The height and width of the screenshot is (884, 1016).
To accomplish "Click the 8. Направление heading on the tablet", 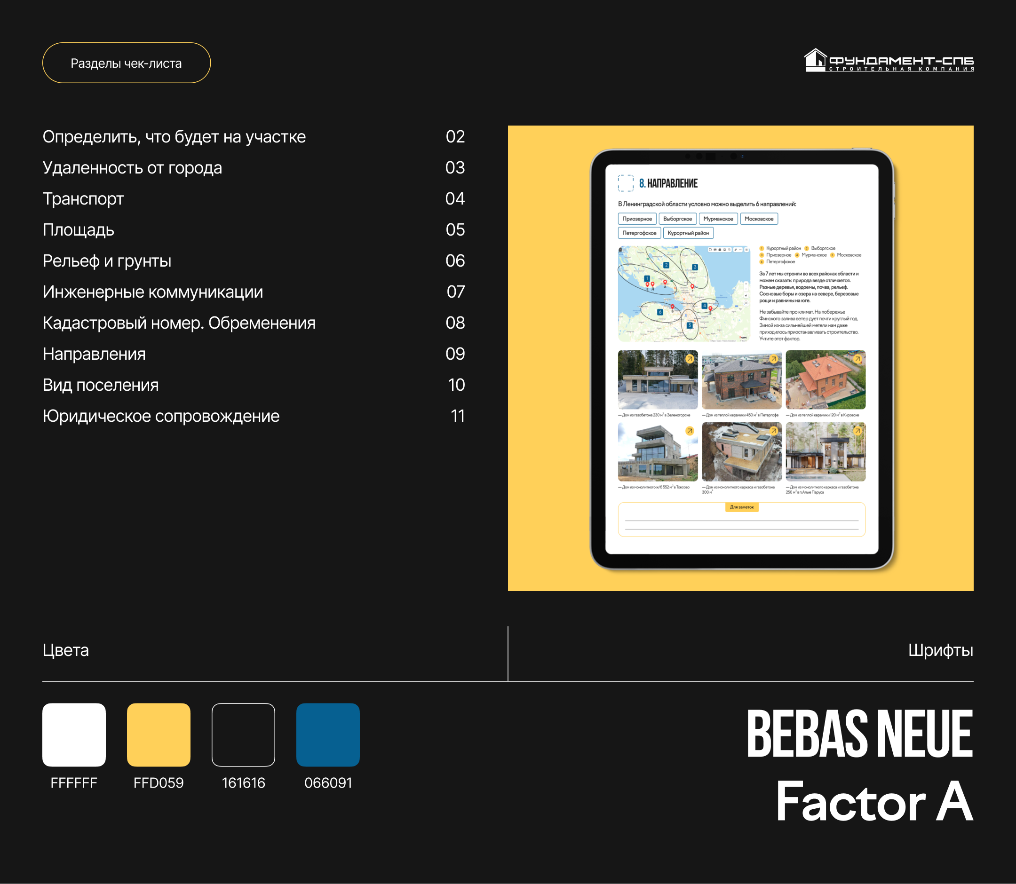I will pos(668,183).
